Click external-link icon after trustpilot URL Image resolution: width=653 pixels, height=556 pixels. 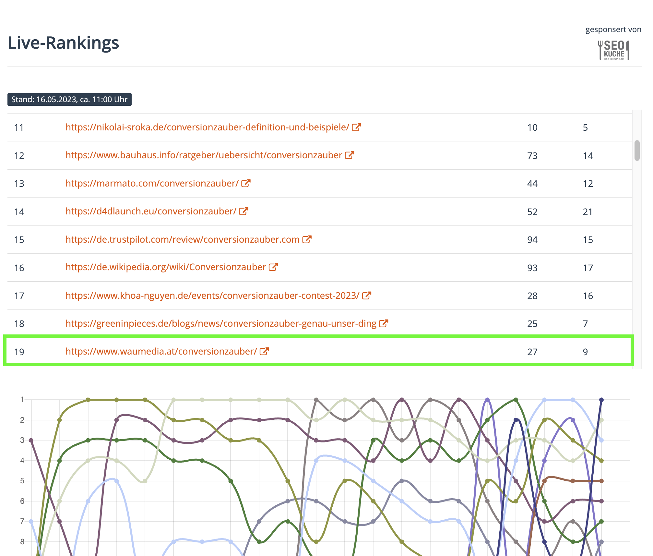[307, 239]
